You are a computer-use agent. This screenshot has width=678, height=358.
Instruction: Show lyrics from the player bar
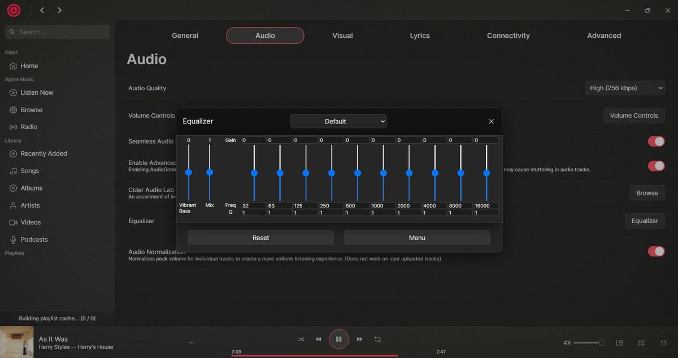[x=663, y=342]
